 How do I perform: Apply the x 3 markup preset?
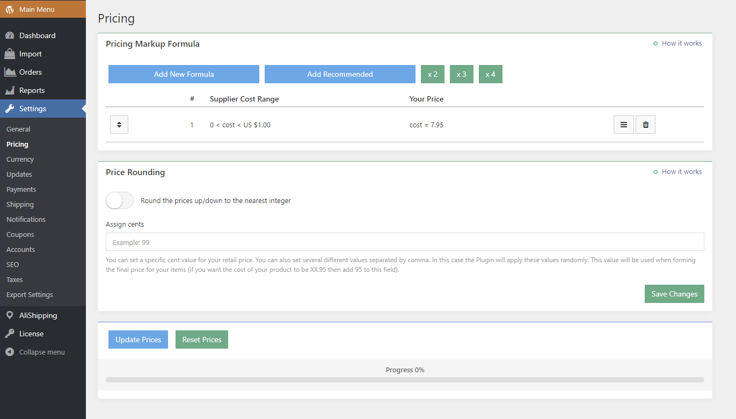coord(461,74)
